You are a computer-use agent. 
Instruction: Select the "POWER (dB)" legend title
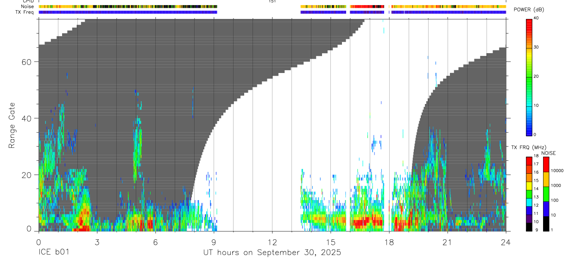[529, 10]
